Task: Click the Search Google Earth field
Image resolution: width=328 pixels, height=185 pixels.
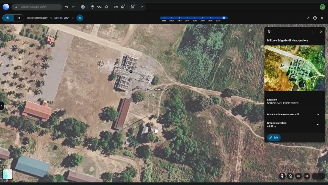Action: click(37, 7)
